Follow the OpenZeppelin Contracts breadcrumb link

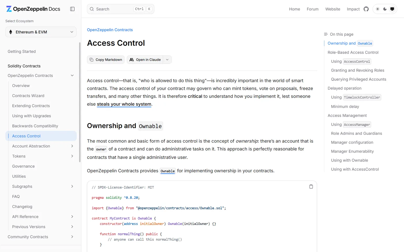110,30
